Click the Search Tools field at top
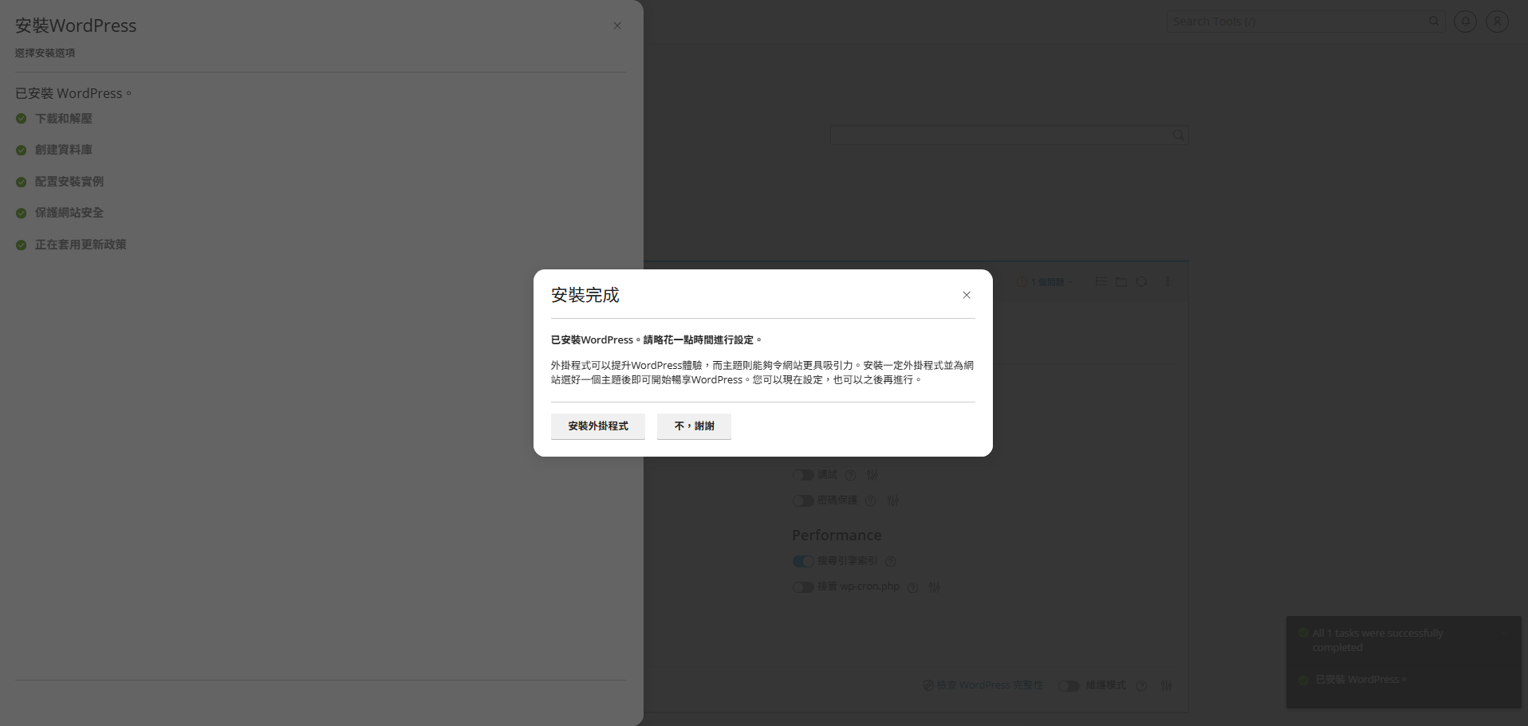The width and height of the screenshot is (1528, 726). [x=1292, y=22]
